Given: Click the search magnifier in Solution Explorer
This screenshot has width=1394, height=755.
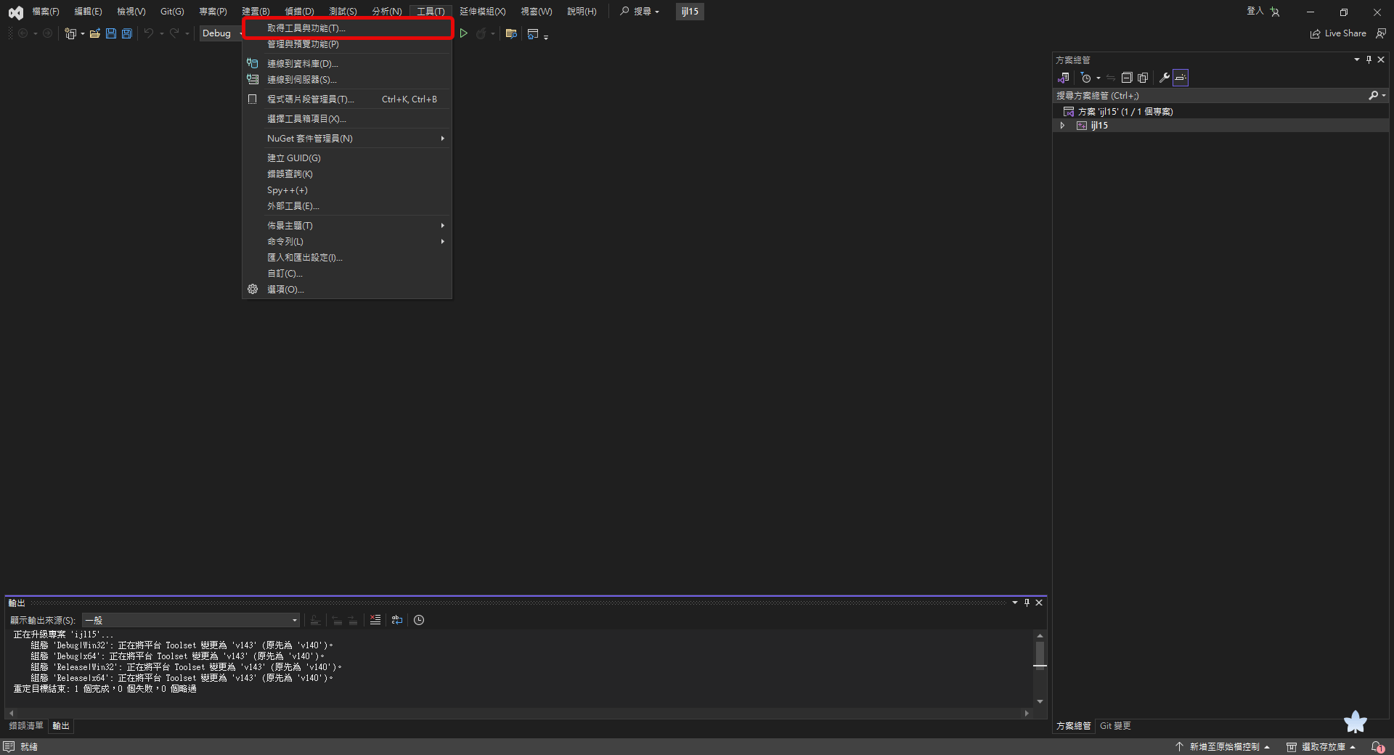Looking at the screenshot, I should click(x=1374, y=95).
